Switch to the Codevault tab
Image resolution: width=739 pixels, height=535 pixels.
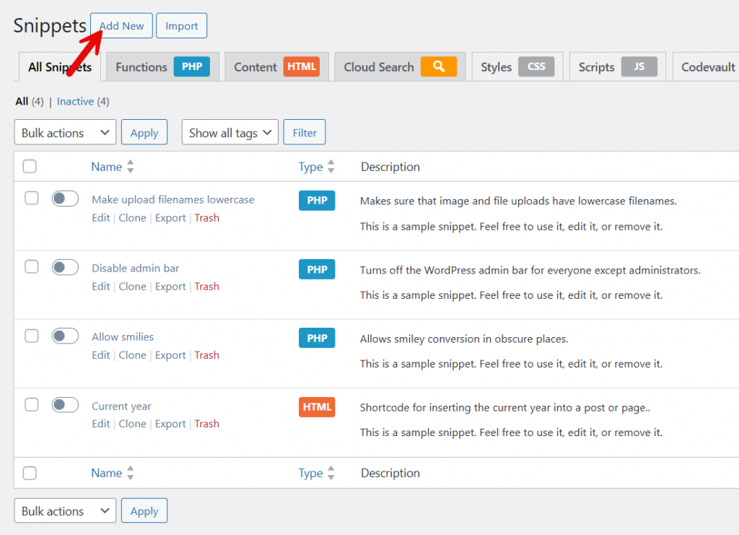(x=708, y=67)
